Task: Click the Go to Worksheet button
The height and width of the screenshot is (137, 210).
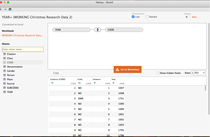Action: click(127, 69)
